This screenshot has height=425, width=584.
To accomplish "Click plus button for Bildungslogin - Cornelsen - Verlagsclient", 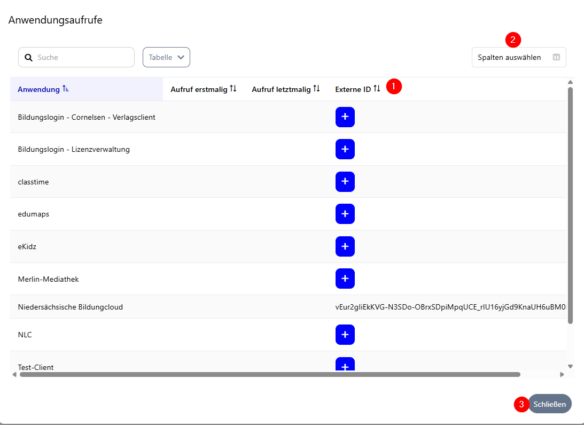I will click(x=345, y=117).
